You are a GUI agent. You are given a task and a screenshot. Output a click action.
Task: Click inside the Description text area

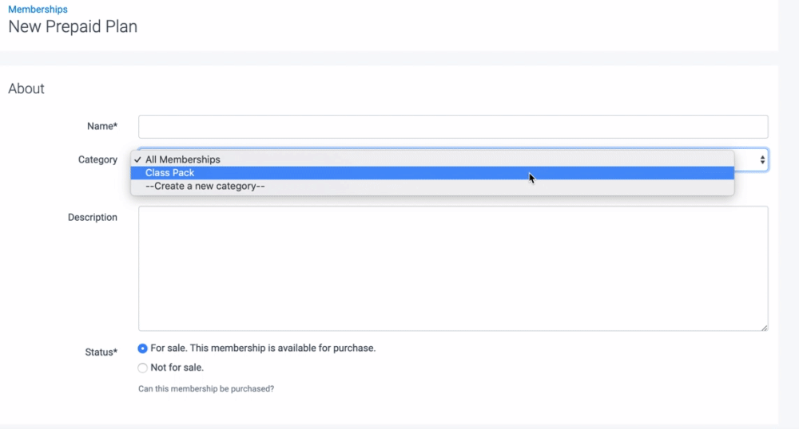point(452,268)
